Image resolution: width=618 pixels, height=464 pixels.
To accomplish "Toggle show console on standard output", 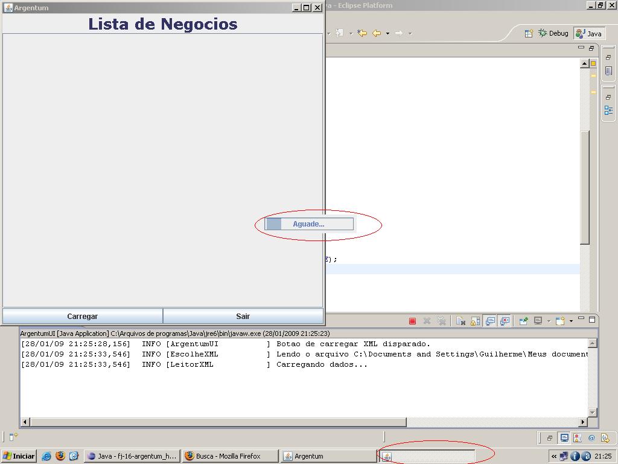I will click(x=490, y=321).
